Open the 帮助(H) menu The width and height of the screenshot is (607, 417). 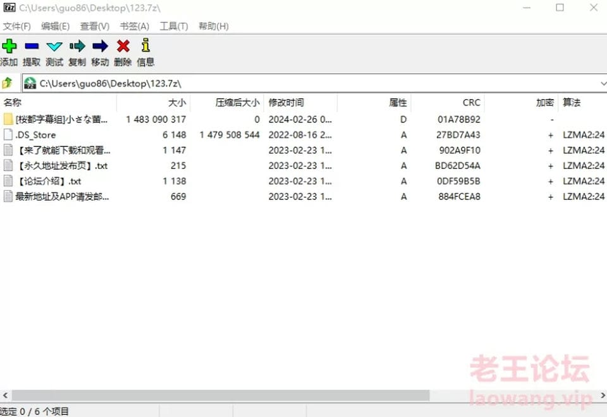[213, 26]
